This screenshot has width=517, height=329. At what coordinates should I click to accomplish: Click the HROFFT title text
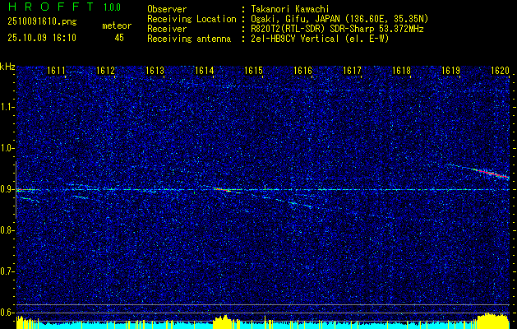click(x=52, y=7)
